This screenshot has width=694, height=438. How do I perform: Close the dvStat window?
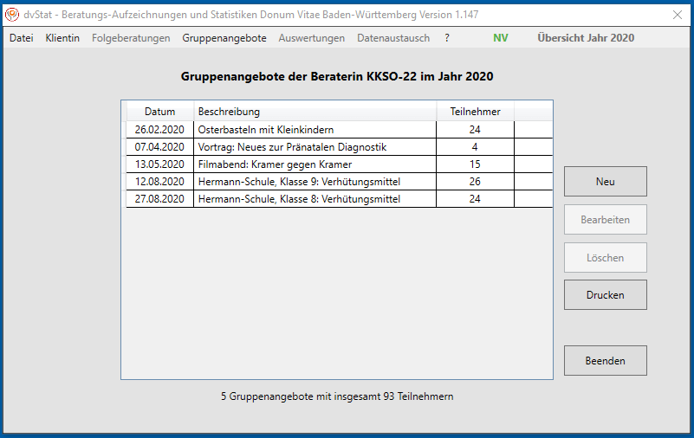(677, 14)
